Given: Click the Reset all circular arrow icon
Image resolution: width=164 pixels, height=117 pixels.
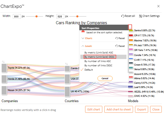Looking at the screenshot, I should (x=123, y=16).
